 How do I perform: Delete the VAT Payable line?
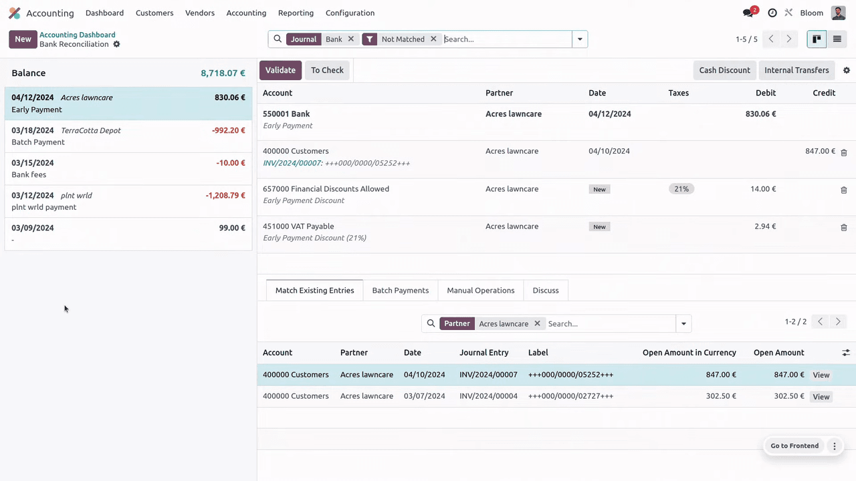pos(843,227)
